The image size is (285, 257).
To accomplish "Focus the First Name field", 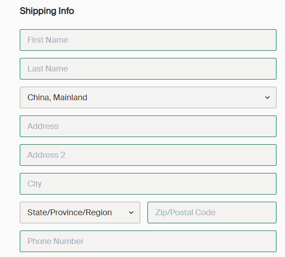I will point(148,40).
